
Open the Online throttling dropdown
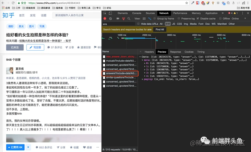tap(239, 18)
